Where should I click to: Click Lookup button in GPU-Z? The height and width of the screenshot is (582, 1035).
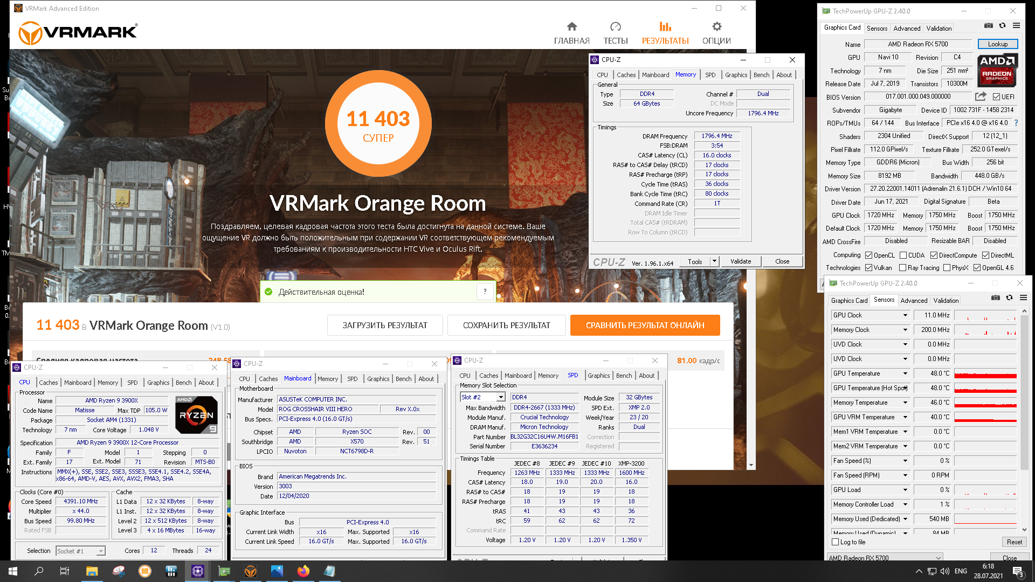(998, 44)
